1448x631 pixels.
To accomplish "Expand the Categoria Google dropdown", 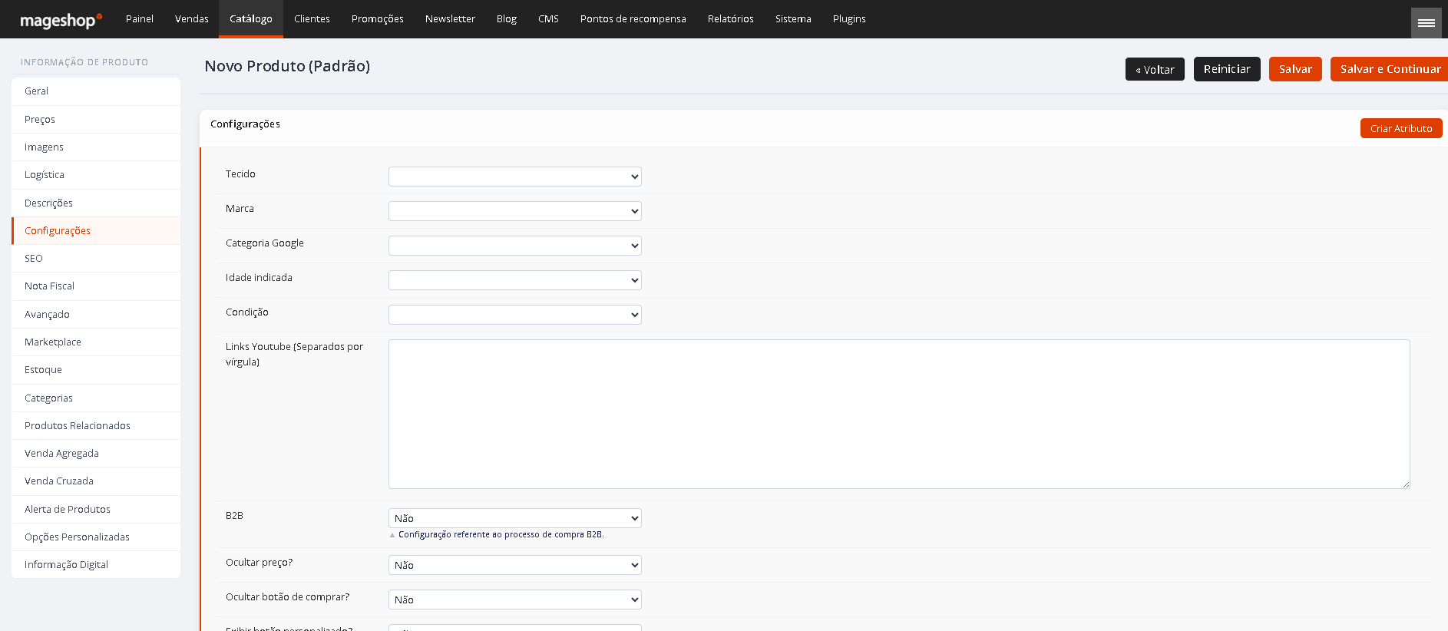I will [515, 246].
